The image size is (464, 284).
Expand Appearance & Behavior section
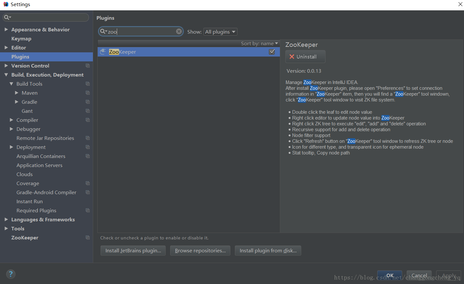pyautogui.click(x=6, y=29)
